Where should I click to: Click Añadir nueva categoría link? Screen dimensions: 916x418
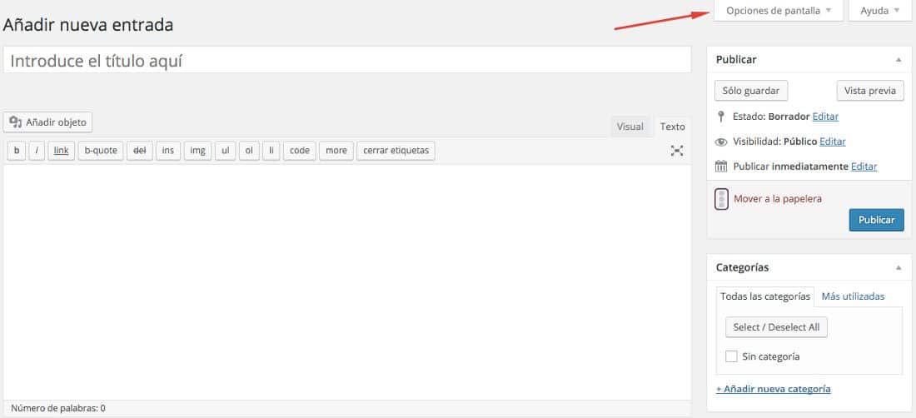(x=774, y=389)
